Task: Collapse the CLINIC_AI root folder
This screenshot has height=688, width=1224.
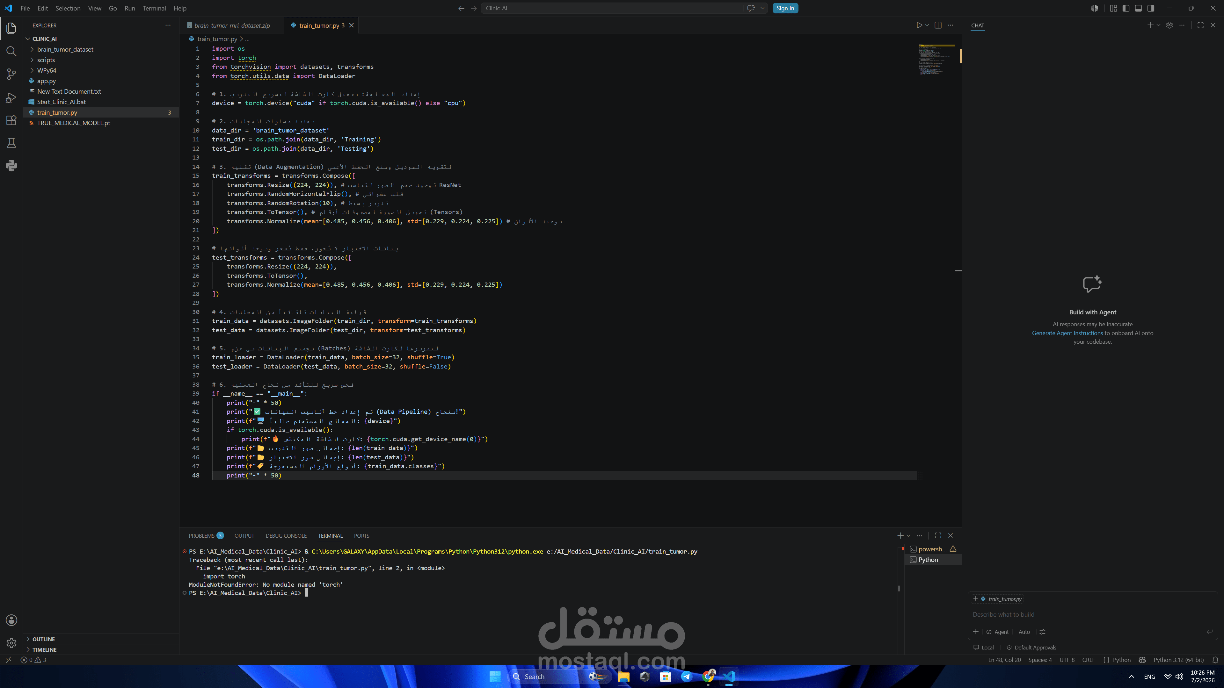Action: coord(44,39)
